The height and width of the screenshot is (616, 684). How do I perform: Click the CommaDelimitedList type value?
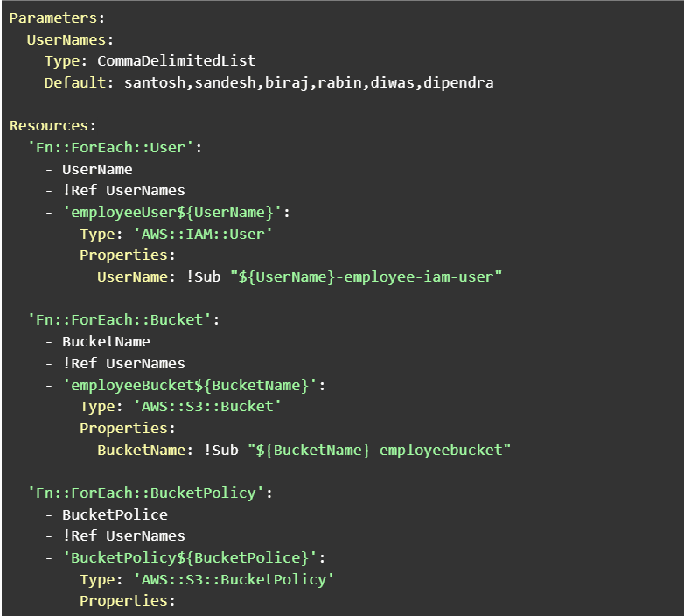tap(176, 60)
